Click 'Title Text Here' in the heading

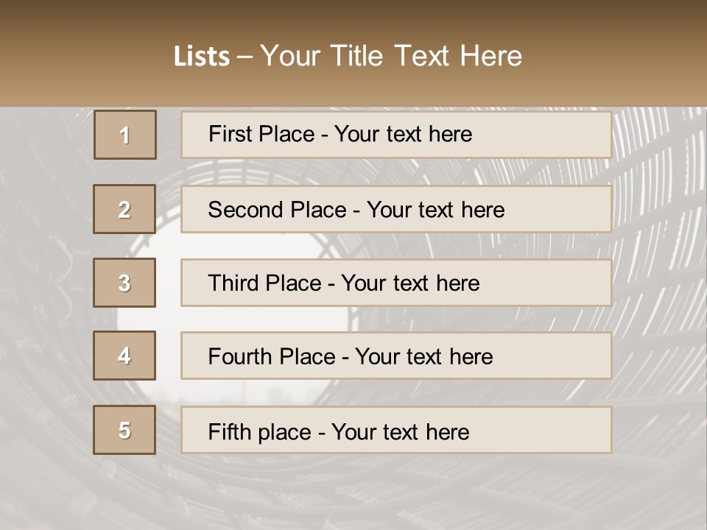tap(426, 57)
